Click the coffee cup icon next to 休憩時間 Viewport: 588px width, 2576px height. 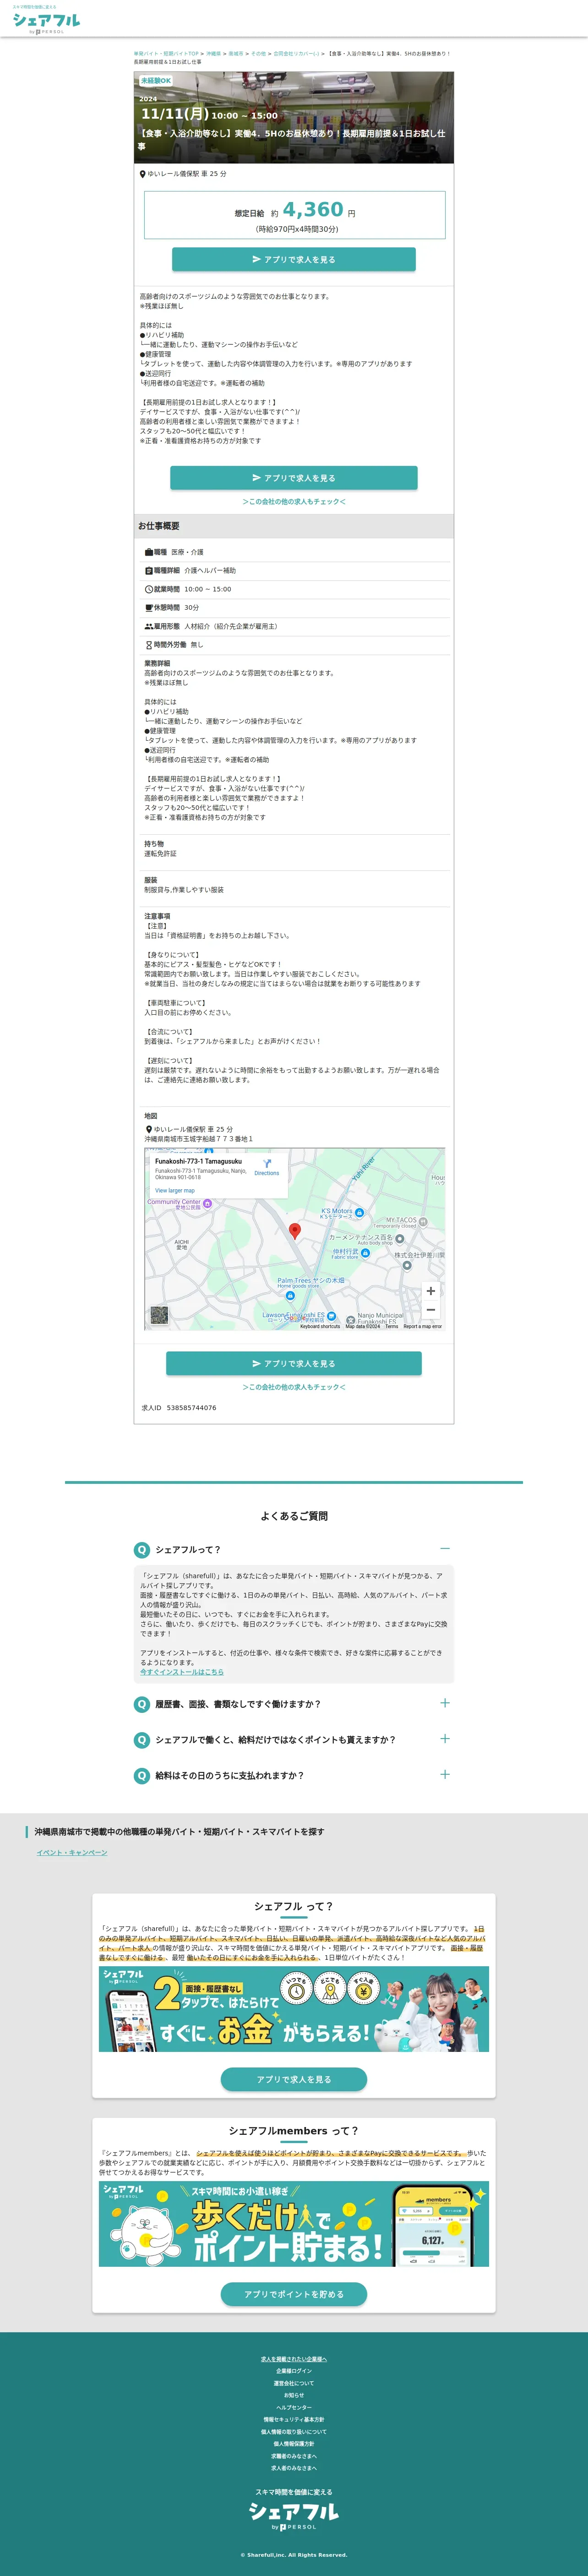click(x=149, y=608)
